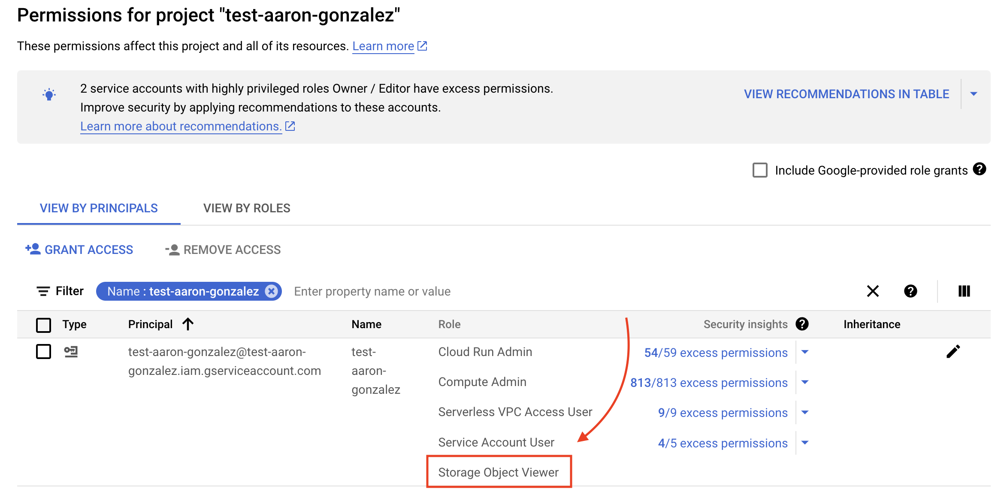Clear the filter with the X icon
The image size is (1004, 501).
873,291
